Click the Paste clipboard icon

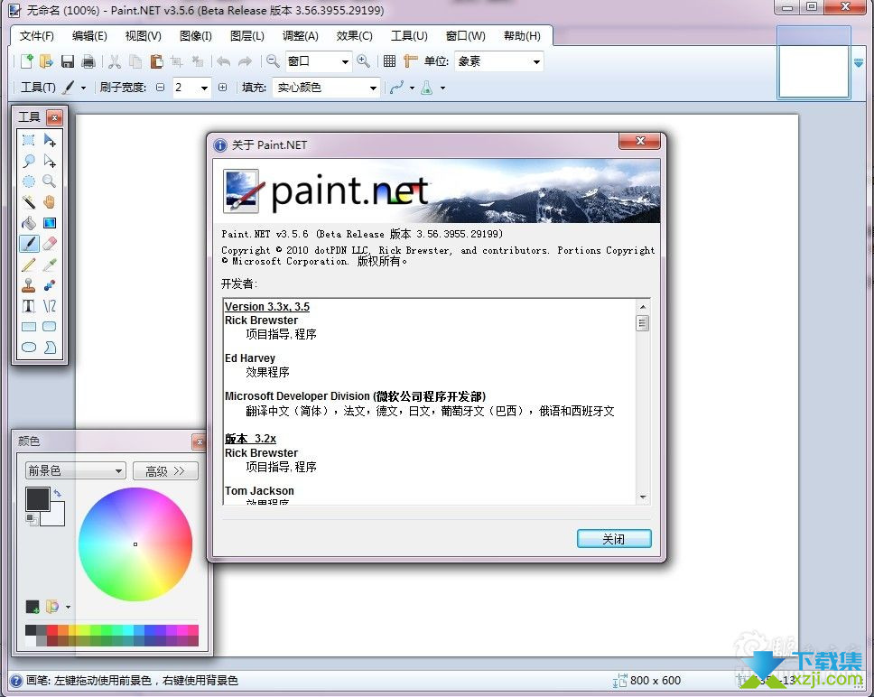tap(156, 61)
